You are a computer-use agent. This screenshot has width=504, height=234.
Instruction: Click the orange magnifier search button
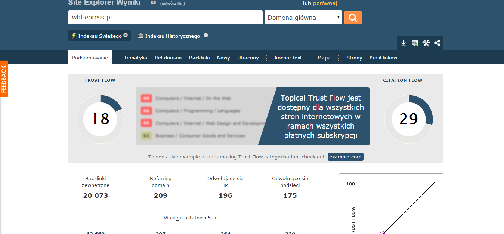click(353, 18)
